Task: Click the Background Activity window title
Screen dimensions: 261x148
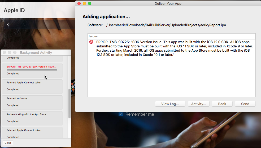Action: tap(36, 52)
